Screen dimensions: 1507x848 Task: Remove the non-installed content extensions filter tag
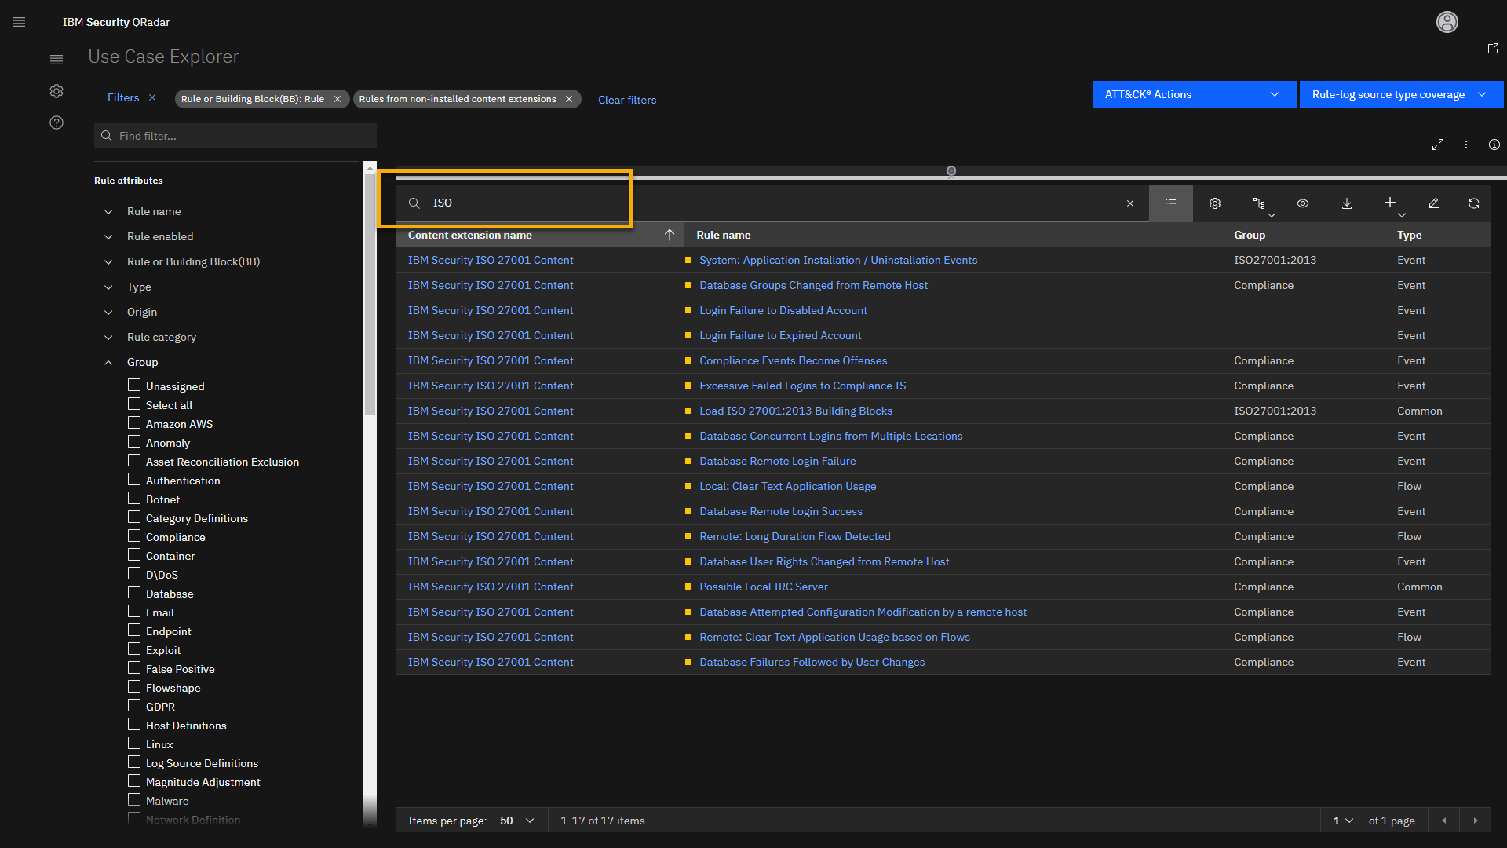pyautogui.click(x=569, y=99)
